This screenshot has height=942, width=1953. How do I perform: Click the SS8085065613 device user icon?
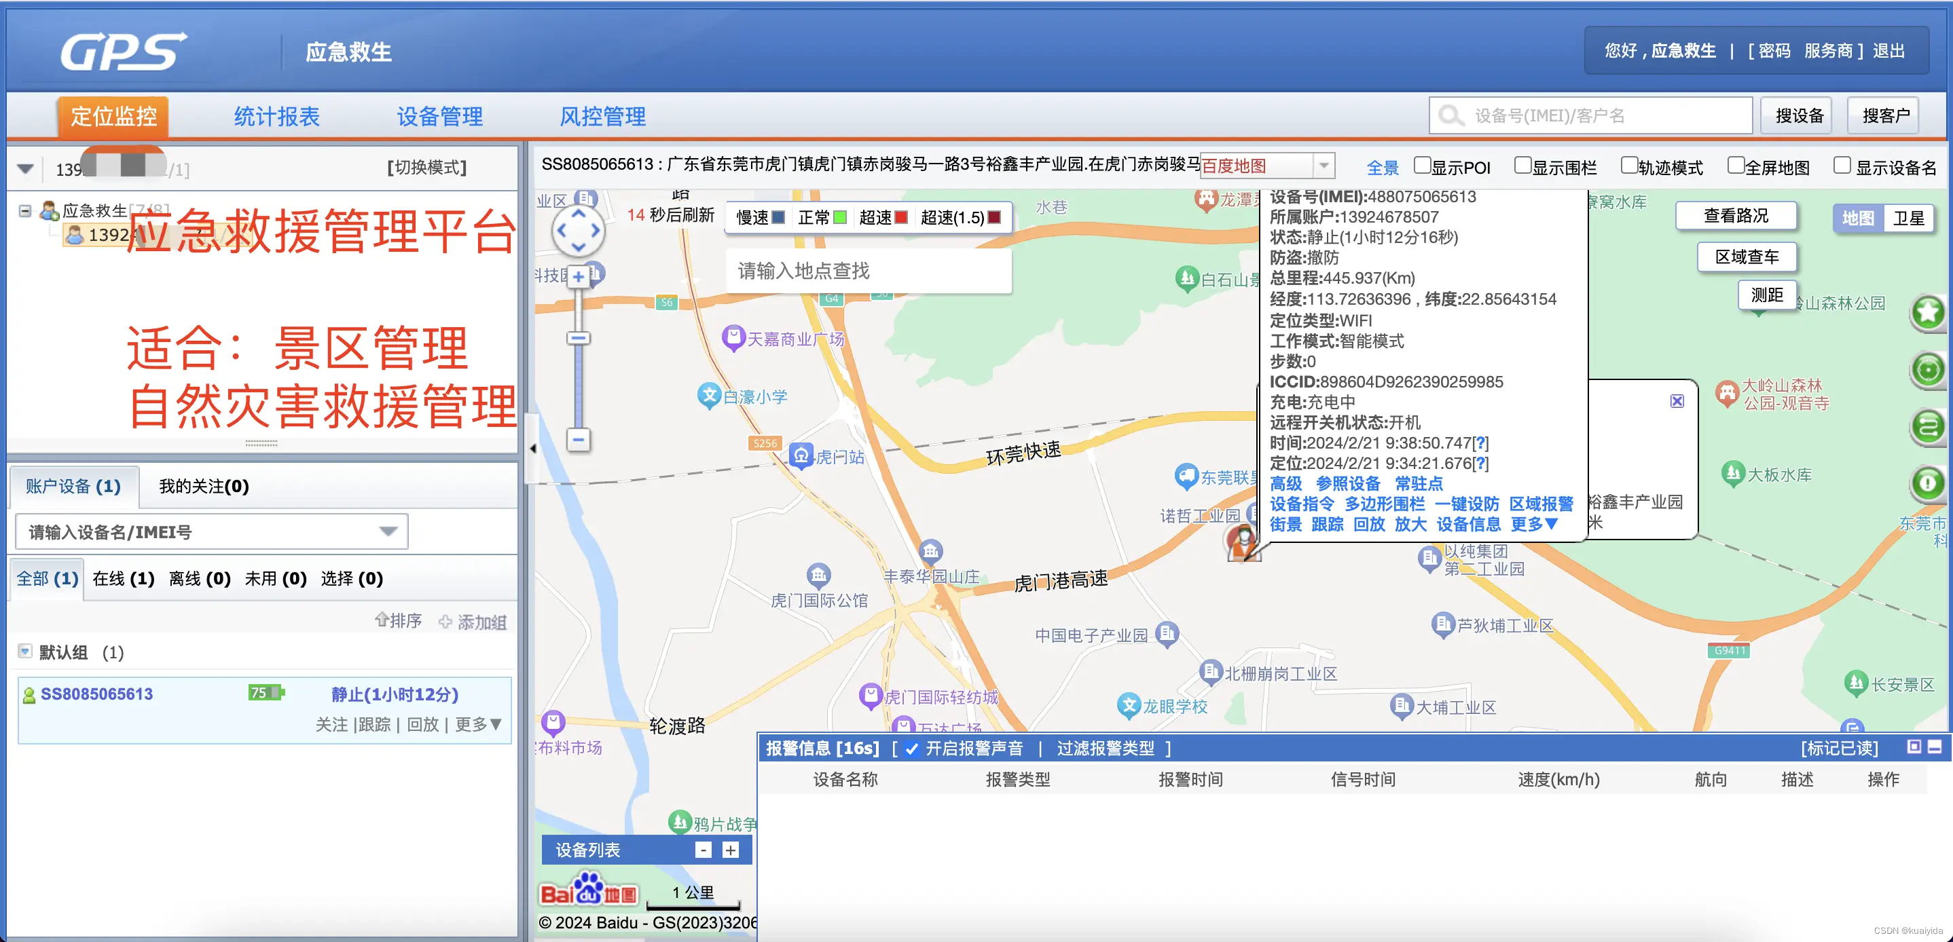(x=29, y=695)
